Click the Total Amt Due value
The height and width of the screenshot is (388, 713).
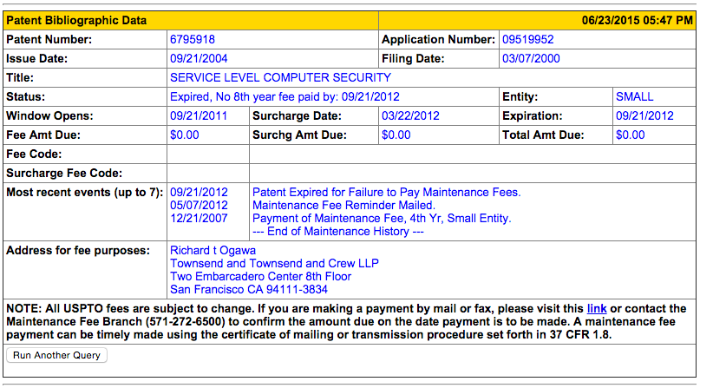coord(630,135)
